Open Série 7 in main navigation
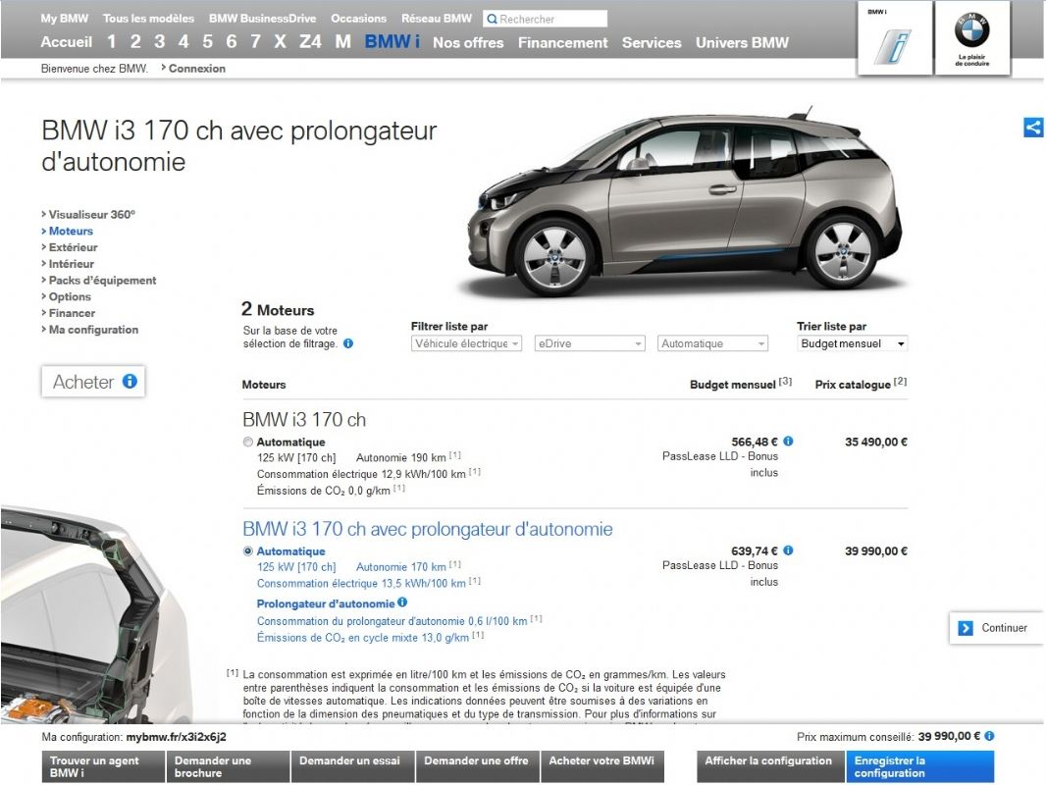 [255, 42]
